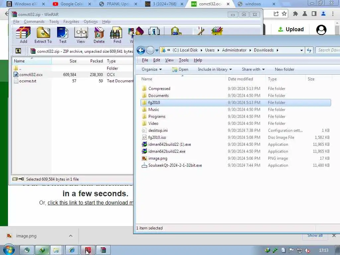Screen dimensions: 340x255
Task: Open Explorer View menu
Action: point(169,60)
